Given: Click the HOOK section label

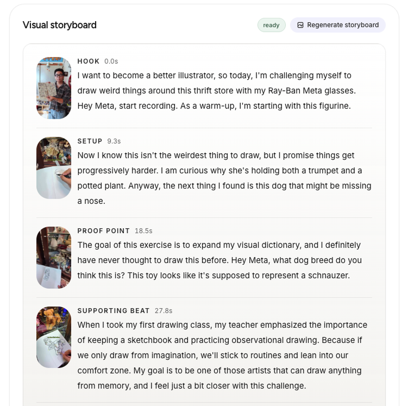Looking at the screenshot, I should (x=89, y=61).
